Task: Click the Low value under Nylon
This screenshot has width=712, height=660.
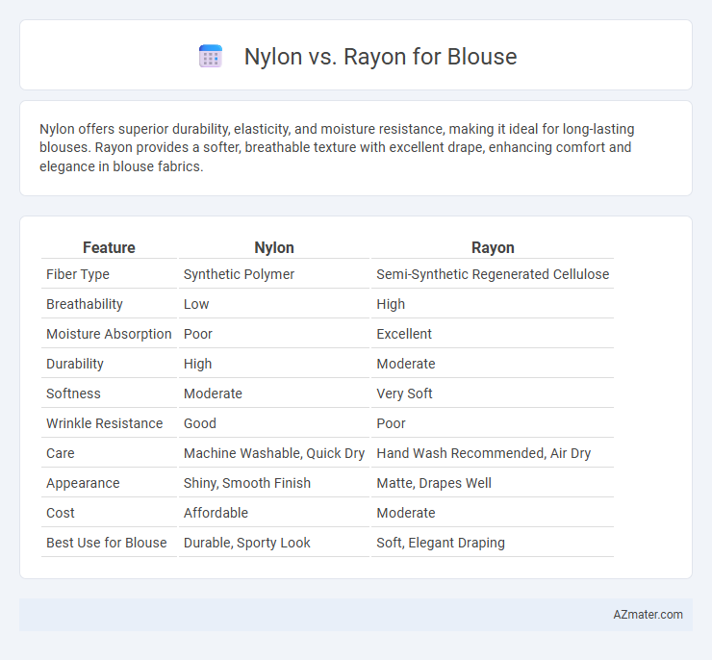Action: click(x=196, y=304)
